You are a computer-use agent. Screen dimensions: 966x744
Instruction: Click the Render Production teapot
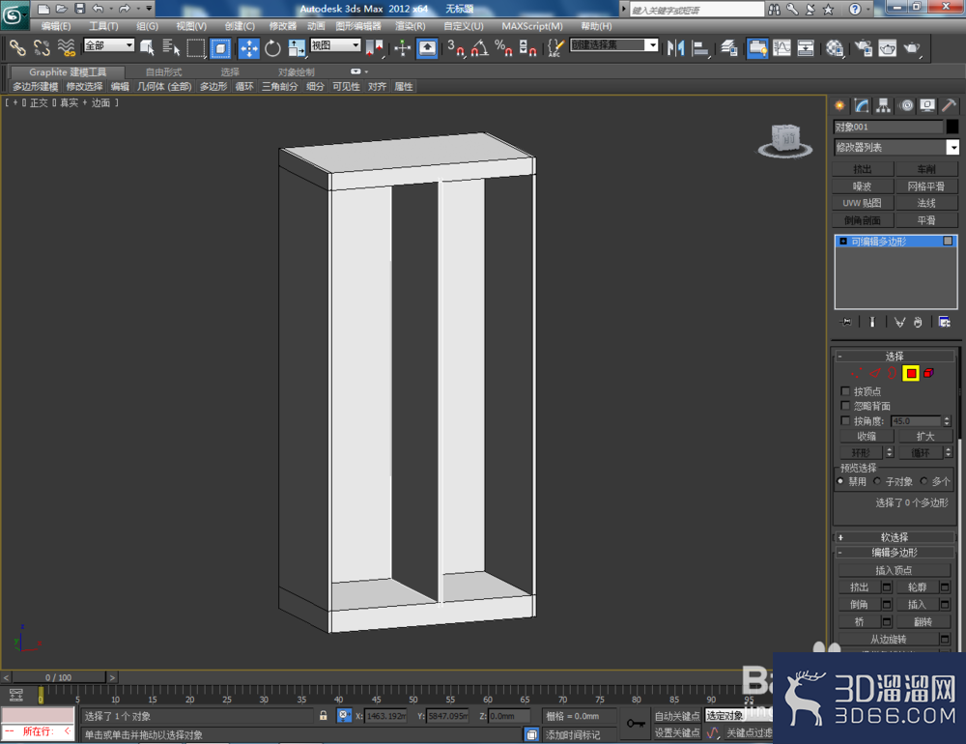(912, 47)
